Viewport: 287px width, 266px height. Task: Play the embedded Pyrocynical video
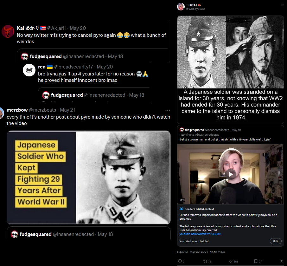point(230,174)
